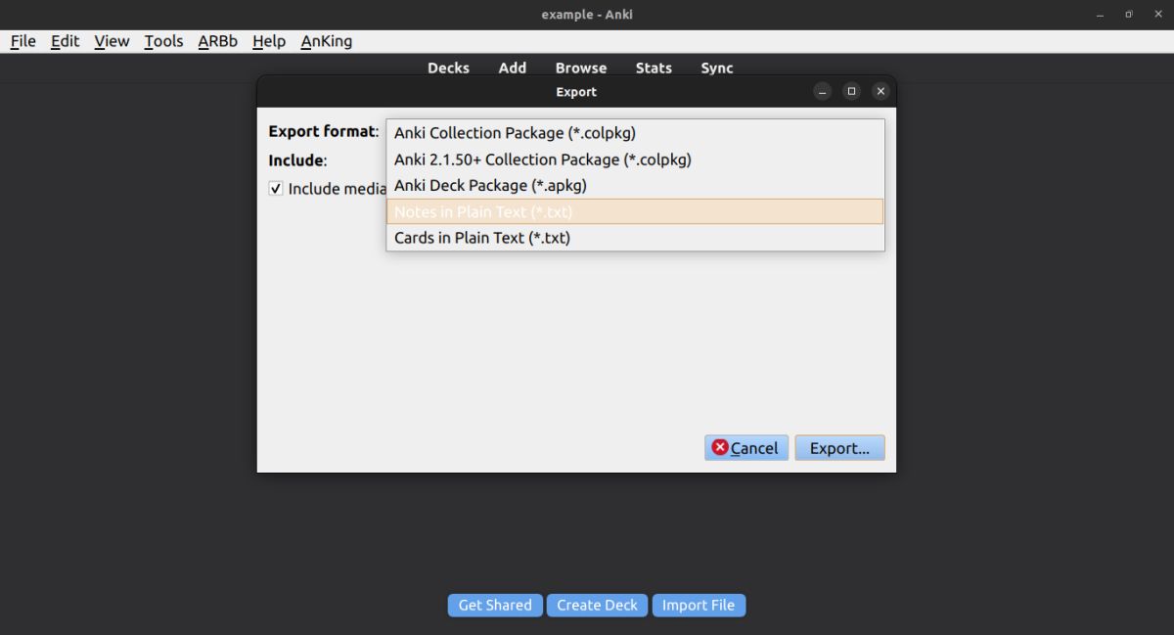The height and width of the screenshot is (635, 1174).
Task: Close the Export dialog with X icon
Action: point(880,91)
